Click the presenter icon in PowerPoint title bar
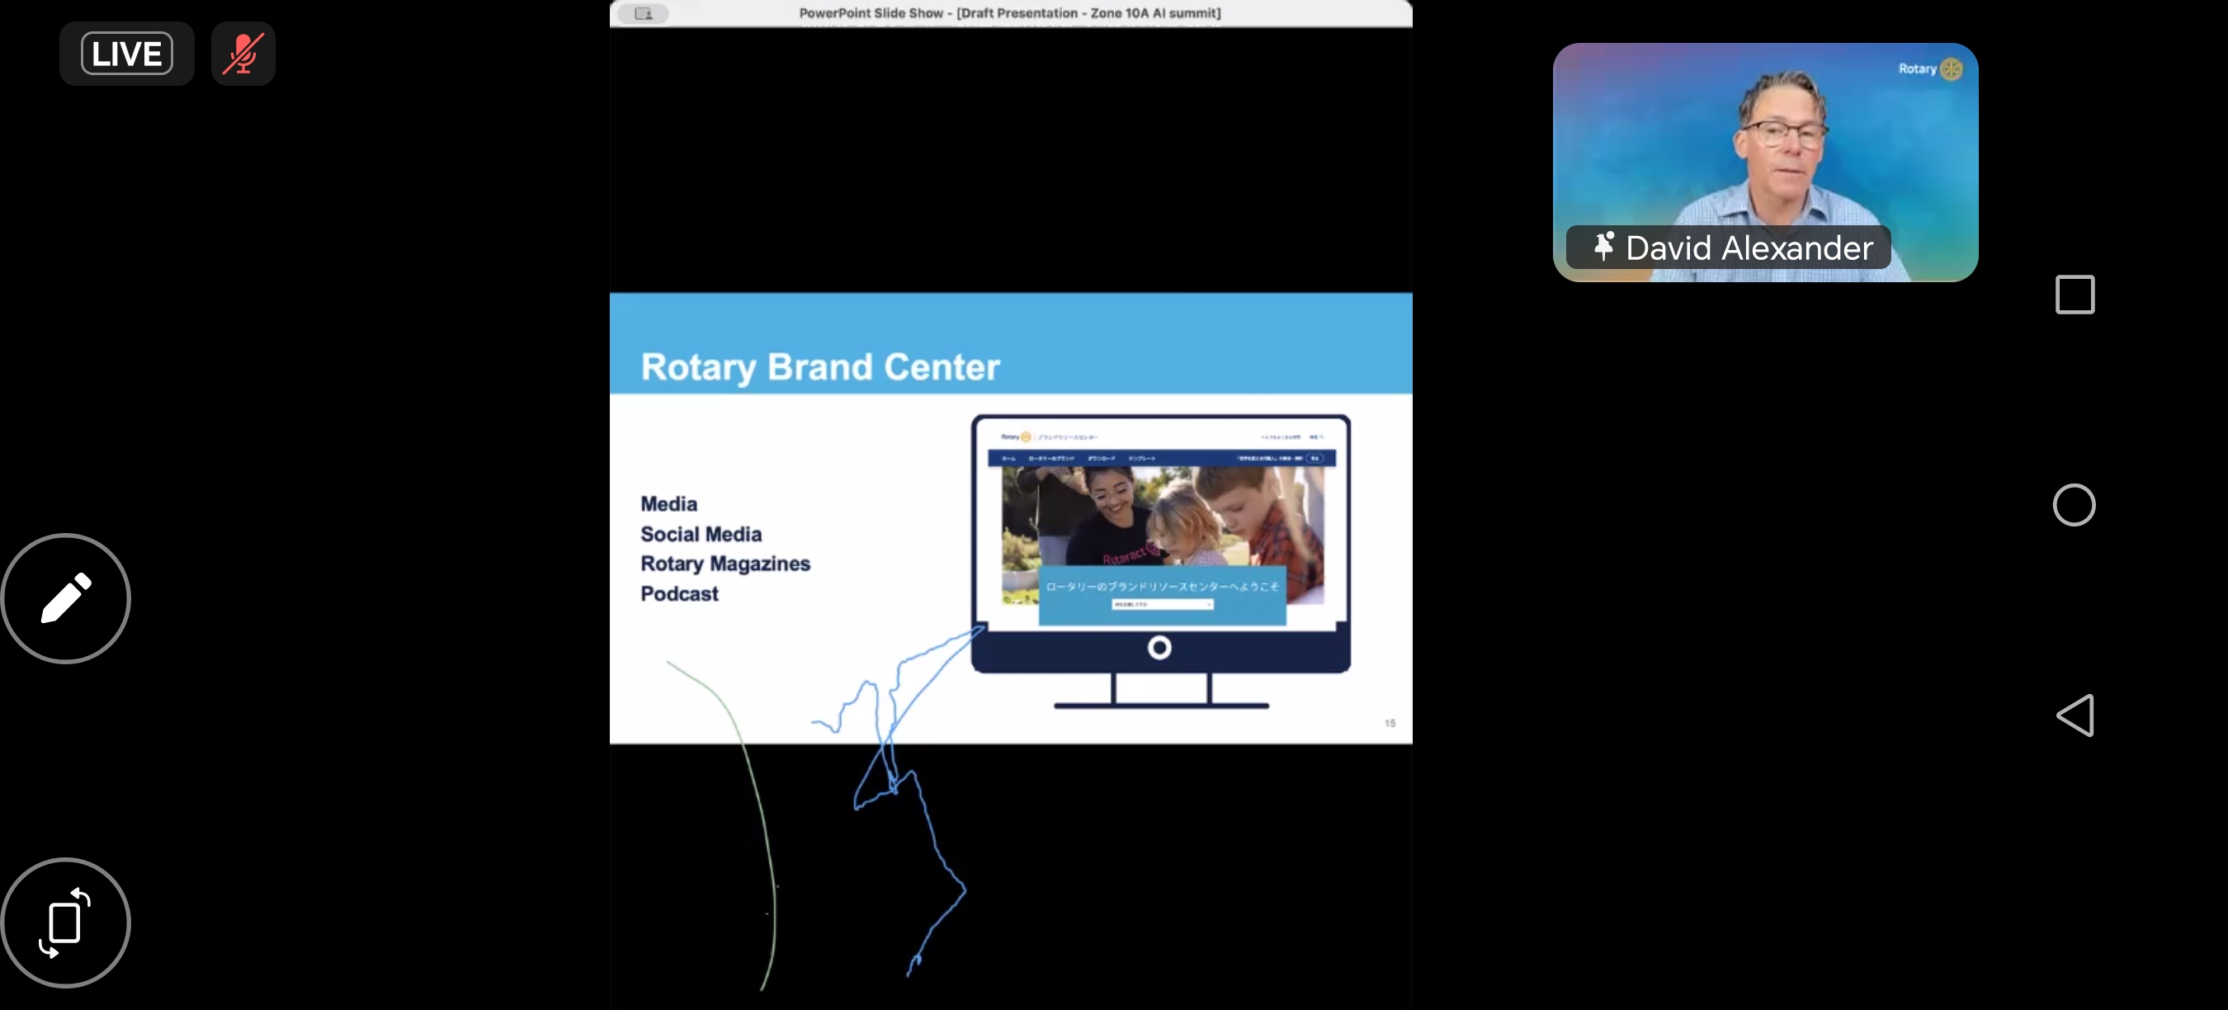Screen dimensions: 2228x1010 coord(644,13)
